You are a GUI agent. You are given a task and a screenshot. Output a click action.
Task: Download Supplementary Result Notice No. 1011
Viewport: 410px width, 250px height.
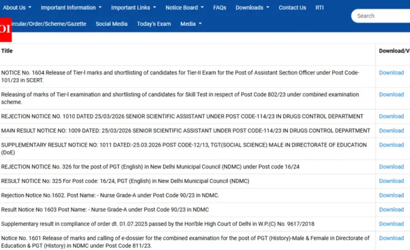tap(391, 145)
